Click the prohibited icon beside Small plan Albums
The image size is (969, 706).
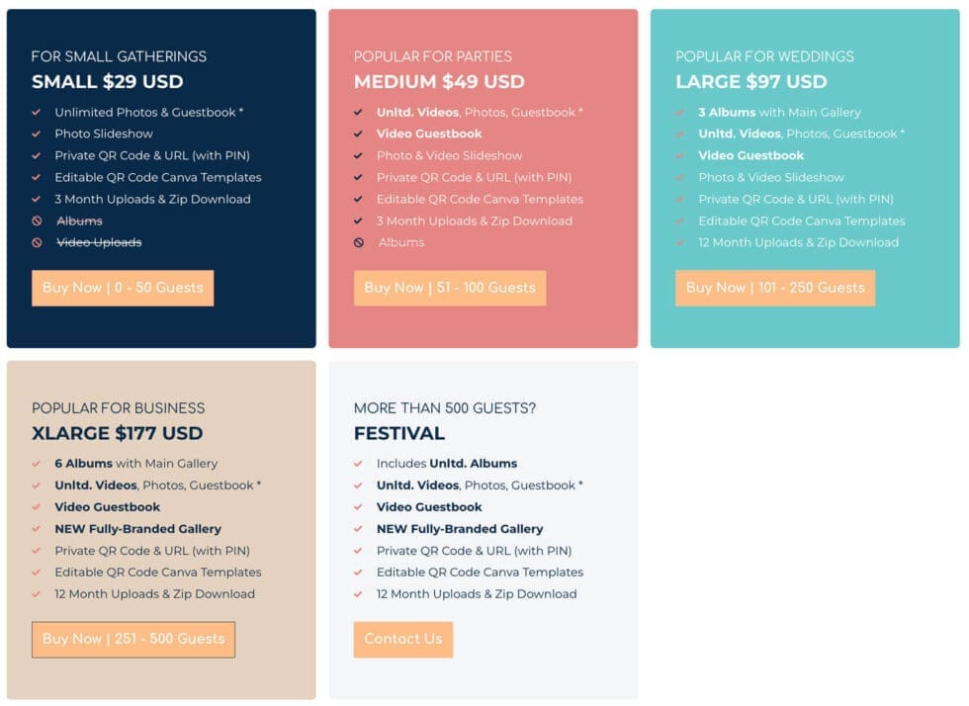37,221
